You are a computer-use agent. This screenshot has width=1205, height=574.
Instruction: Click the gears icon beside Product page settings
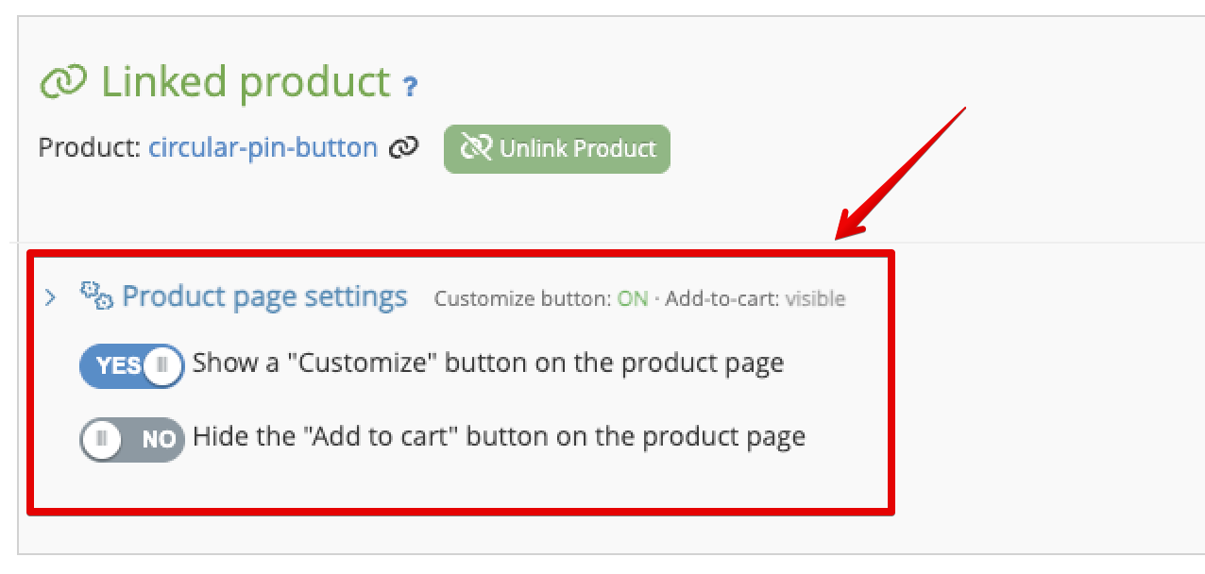click(x=96, y=296)
